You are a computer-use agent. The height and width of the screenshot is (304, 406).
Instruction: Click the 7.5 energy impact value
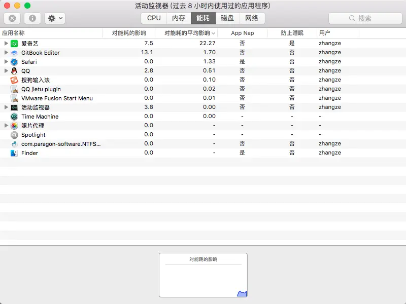149,43
